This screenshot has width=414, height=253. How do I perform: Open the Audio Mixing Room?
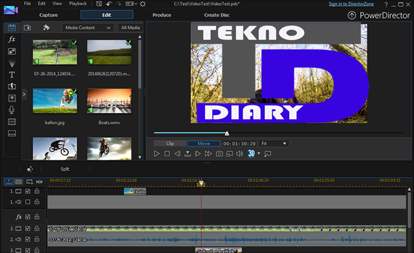coord(12,98)
